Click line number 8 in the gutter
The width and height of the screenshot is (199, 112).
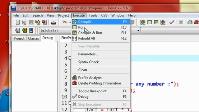coord(66,84)
